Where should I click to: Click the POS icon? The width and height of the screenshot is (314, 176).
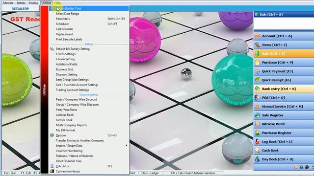click(257, 97)
